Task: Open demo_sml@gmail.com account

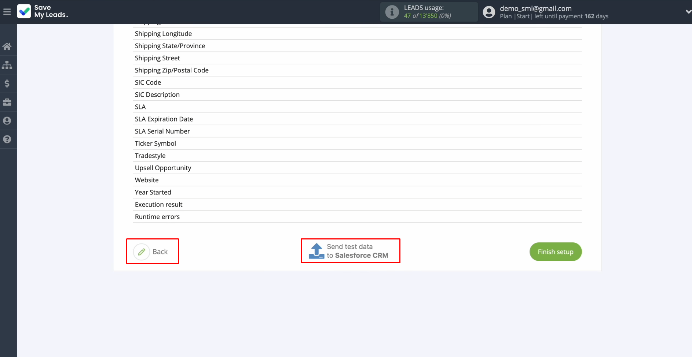Action: [x=536, y=8]
